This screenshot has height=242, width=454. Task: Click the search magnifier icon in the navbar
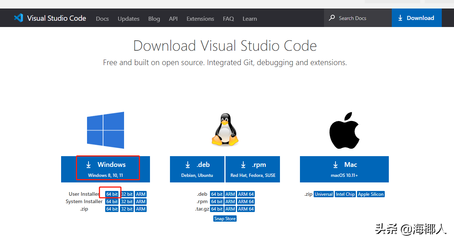tap(331, 18)
